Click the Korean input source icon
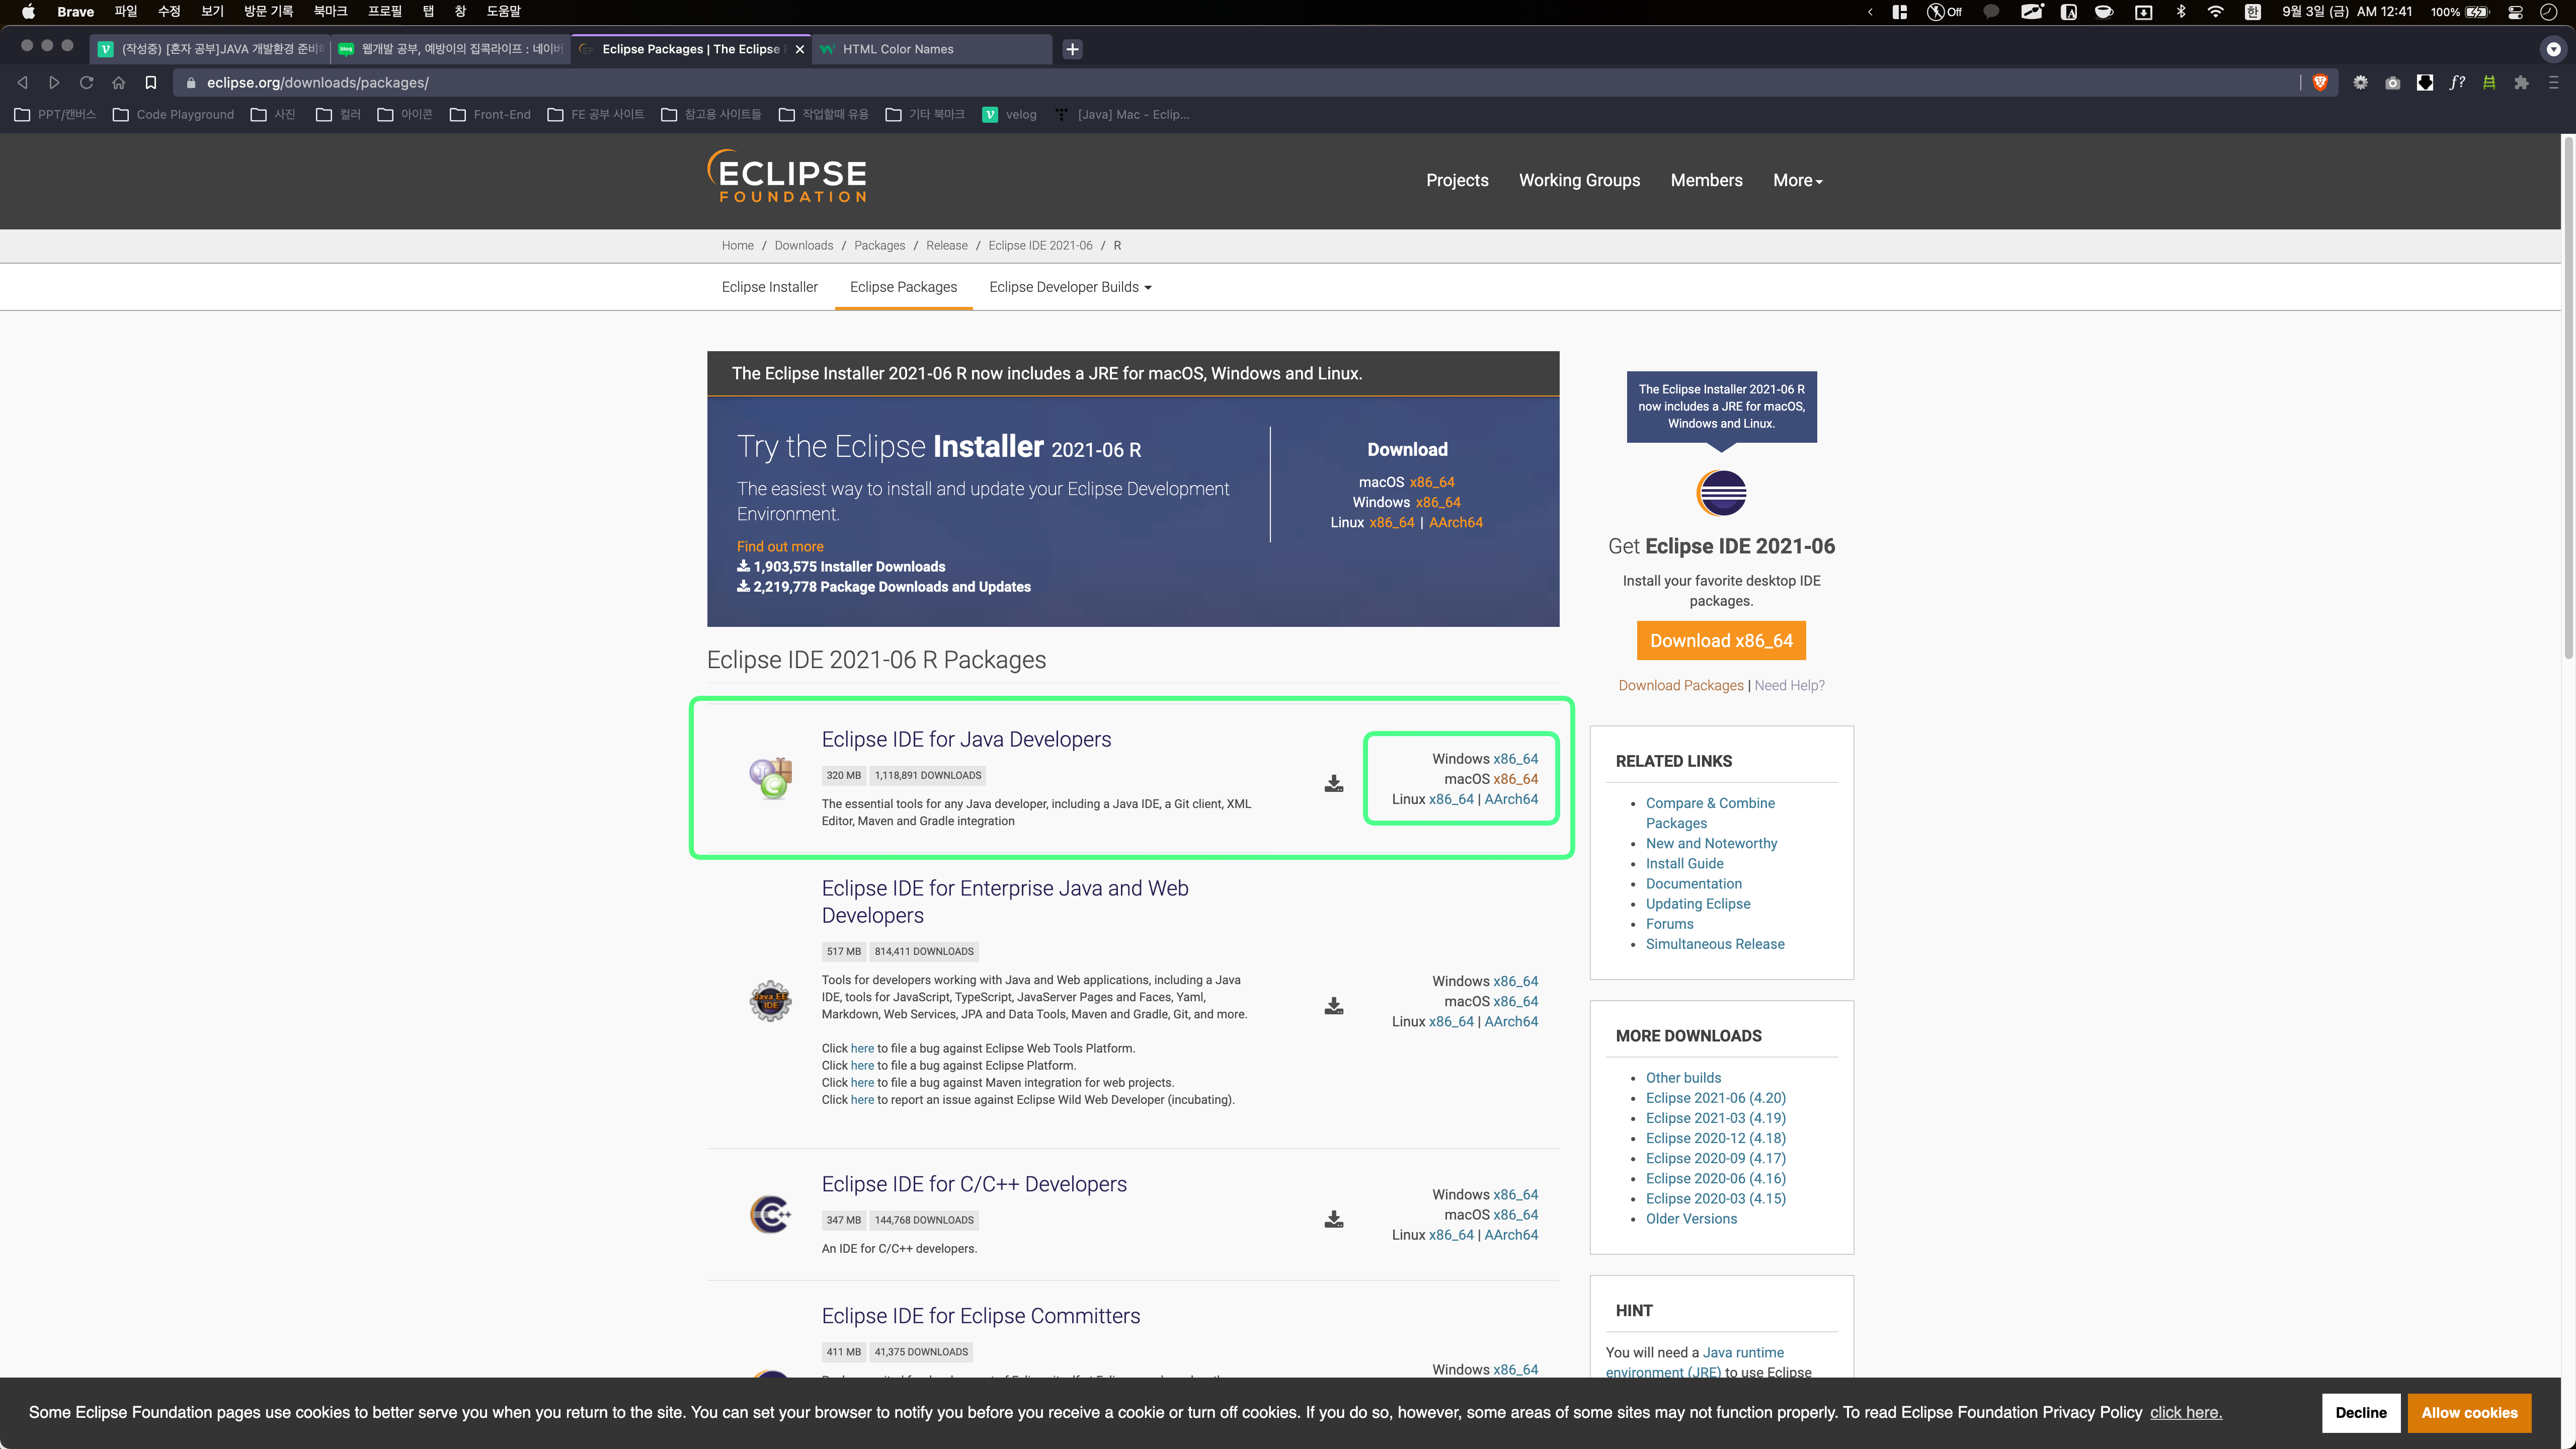2576x1449 pixels. [2252, 12]
